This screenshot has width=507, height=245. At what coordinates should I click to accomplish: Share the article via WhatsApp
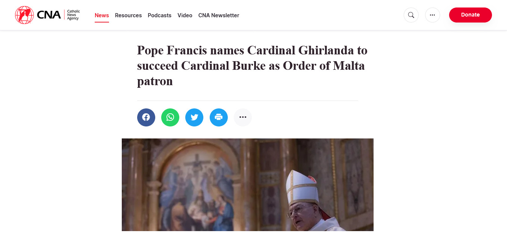tap(170, 117)
